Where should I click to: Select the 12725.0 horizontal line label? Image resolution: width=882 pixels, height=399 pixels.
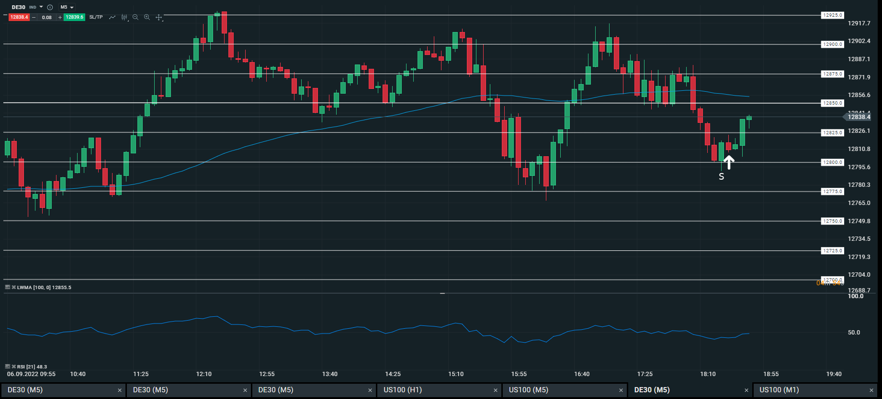pos(833,251)
